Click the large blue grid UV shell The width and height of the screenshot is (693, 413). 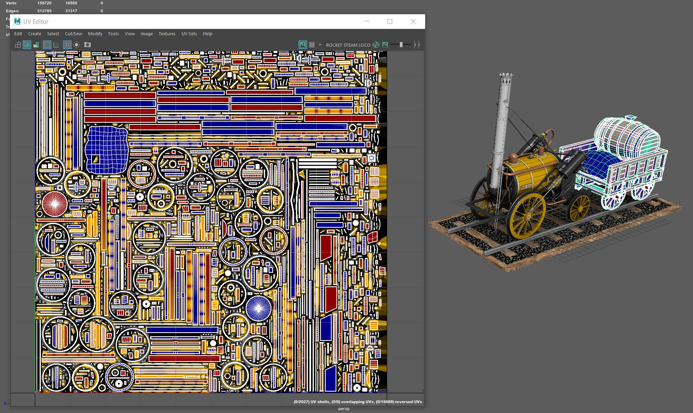[106, 150]
